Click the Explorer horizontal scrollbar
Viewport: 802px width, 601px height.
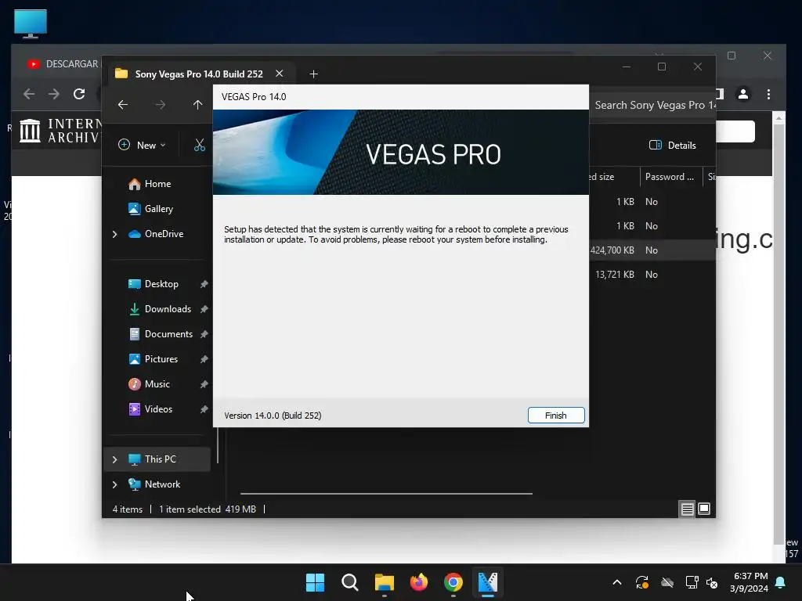coord(386,494)
